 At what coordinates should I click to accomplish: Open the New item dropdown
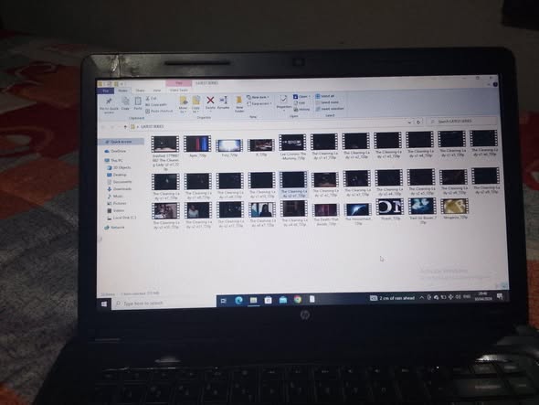(258, 98)
